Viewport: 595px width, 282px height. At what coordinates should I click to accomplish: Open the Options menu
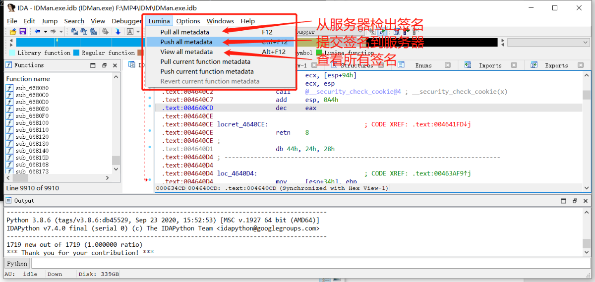[x=188, y=21]
